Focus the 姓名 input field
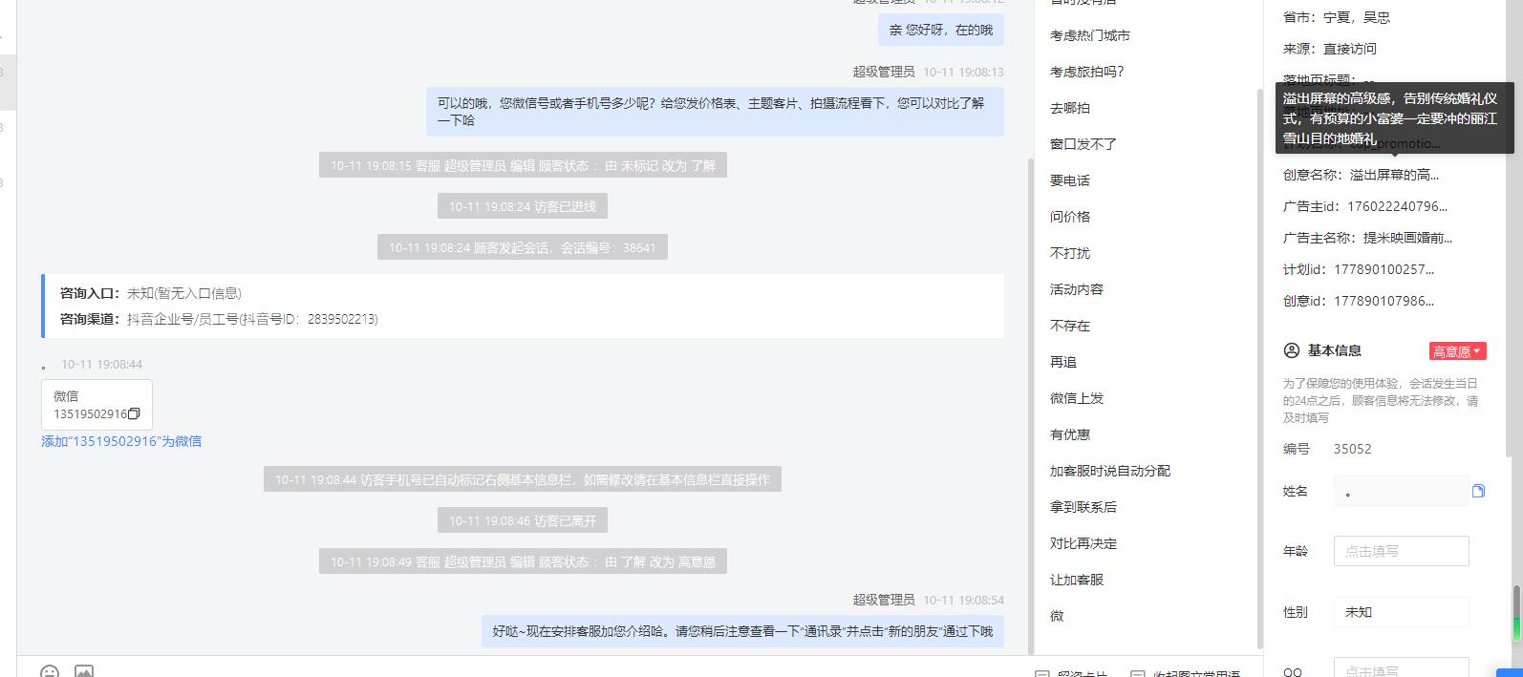Image resolution: width=1523 pixels, height=677 pixels. point(1401,492)
